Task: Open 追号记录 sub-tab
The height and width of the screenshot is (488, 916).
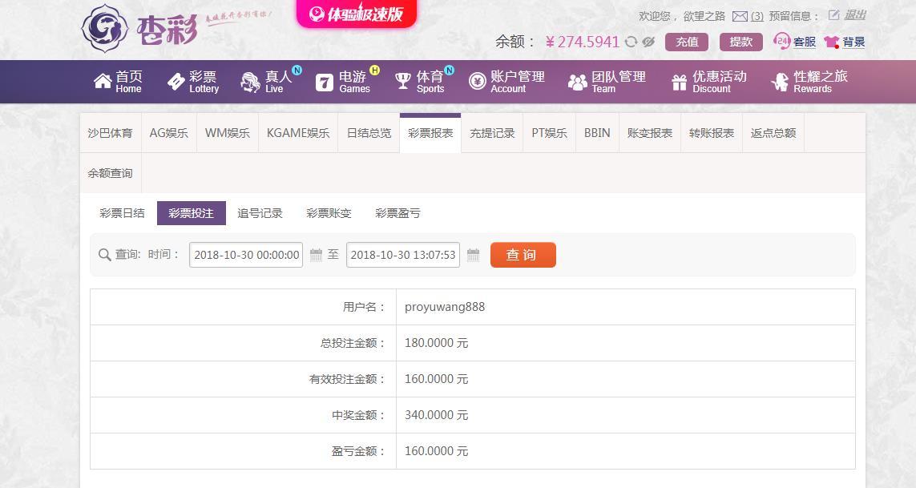Action: pos(260,213)
